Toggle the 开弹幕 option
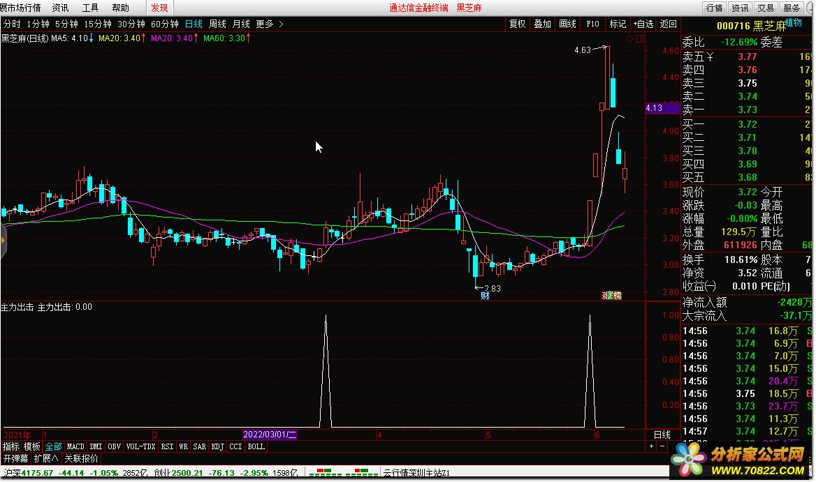The height and width of the screenshot is (482, 816). point(15,458)
